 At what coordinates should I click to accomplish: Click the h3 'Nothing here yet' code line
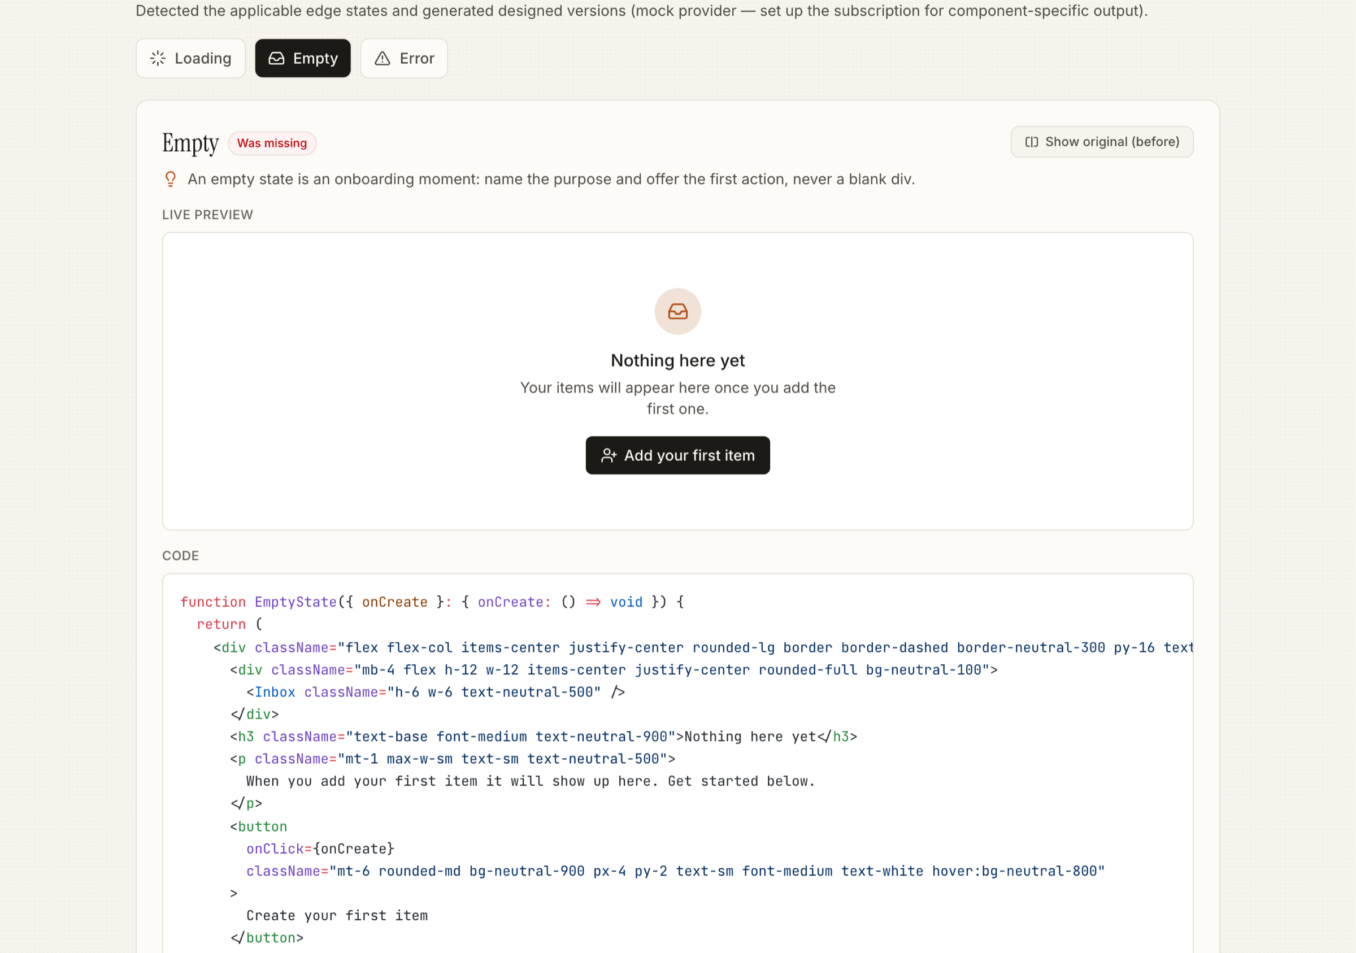[x=544, y=736]
